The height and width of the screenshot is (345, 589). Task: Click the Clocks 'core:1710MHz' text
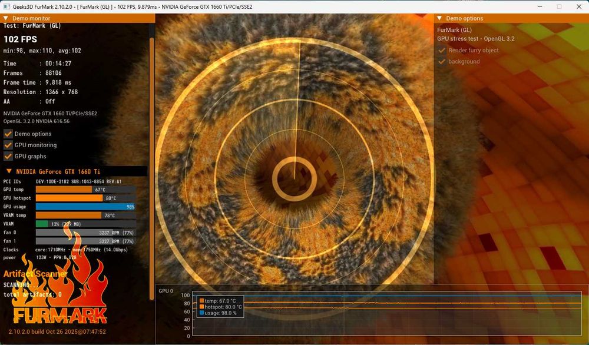point(51,250)
